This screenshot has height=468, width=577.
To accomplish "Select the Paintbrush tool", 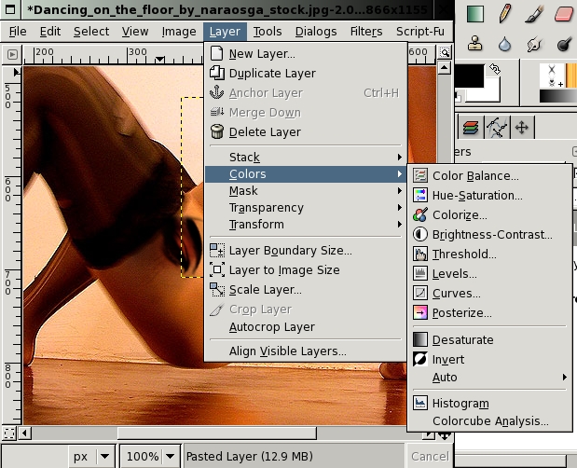I will pyautogui.click(x=534, y=14).
